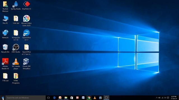The width and height of the screenshot is (179, 100).
Task: Open the Action Center notifications icon
Action: click(168, 98)
